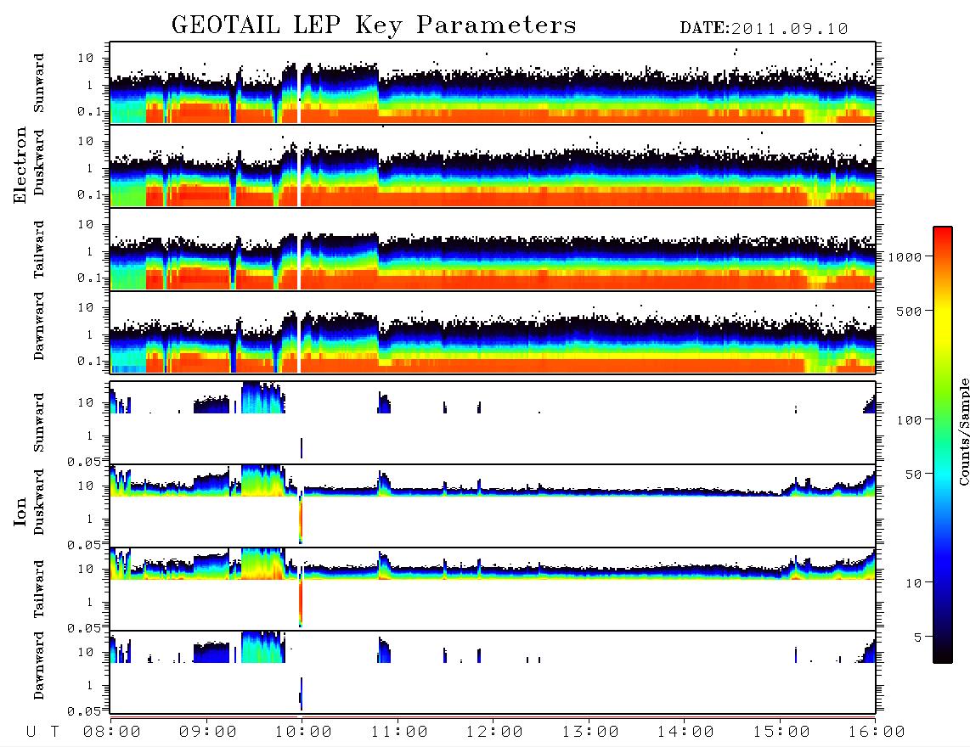Click the DATE:2011.09.10 label
This screenshot has width=970, height=747.
pyautogui.click(x=764, y=29)
